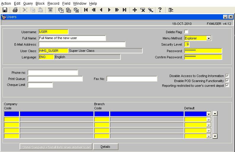
Task: Click the Paste clipboard icon
Action: point(40,10)
